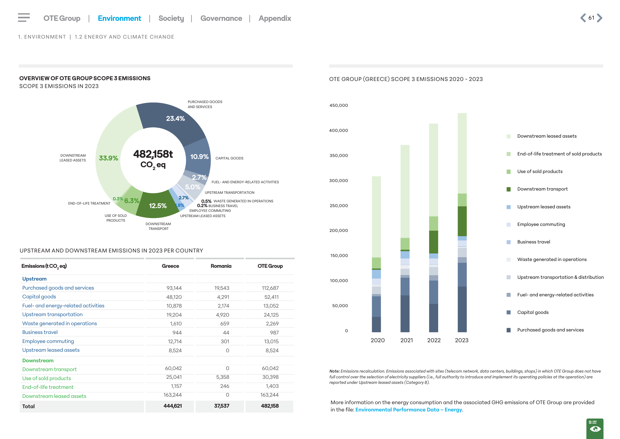Select the 2020 bar in the chart
Image resolution: width=620 pixels, height=439 pixels.
tap(377, 254)
